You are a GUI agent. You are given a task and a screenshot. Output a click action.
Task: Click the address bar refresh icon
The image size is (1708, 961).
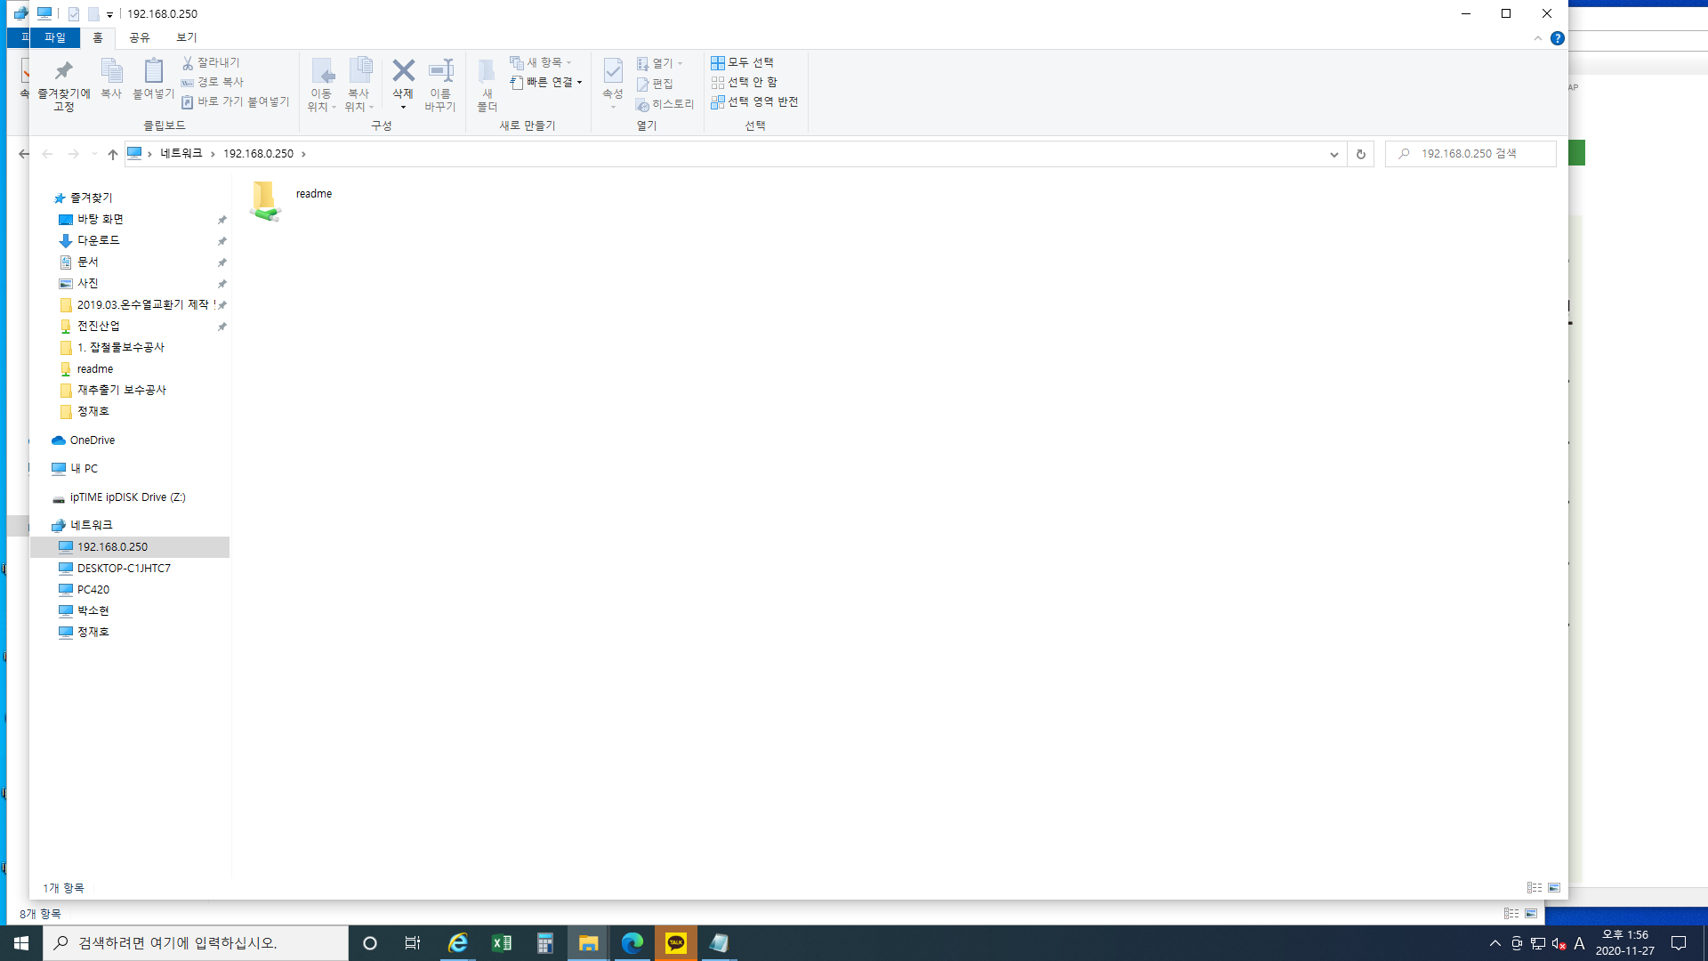pos(1360,154)
